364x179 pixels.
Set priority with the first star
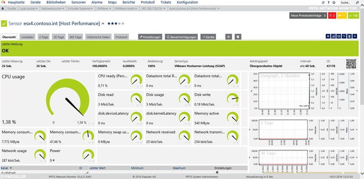pyautogui.click(x=109, y=24)
